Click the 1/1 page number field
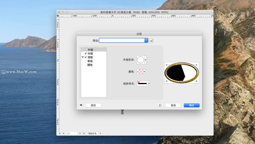 coord(72,133)
